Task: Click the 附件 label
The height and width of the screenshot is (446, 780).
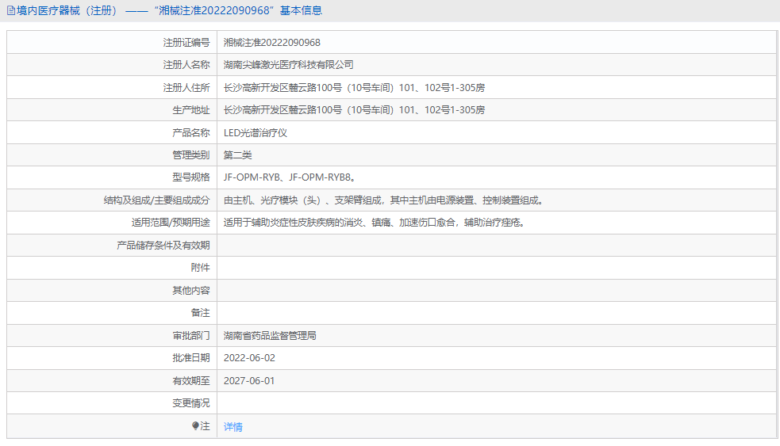Action: tap(201, 268)
